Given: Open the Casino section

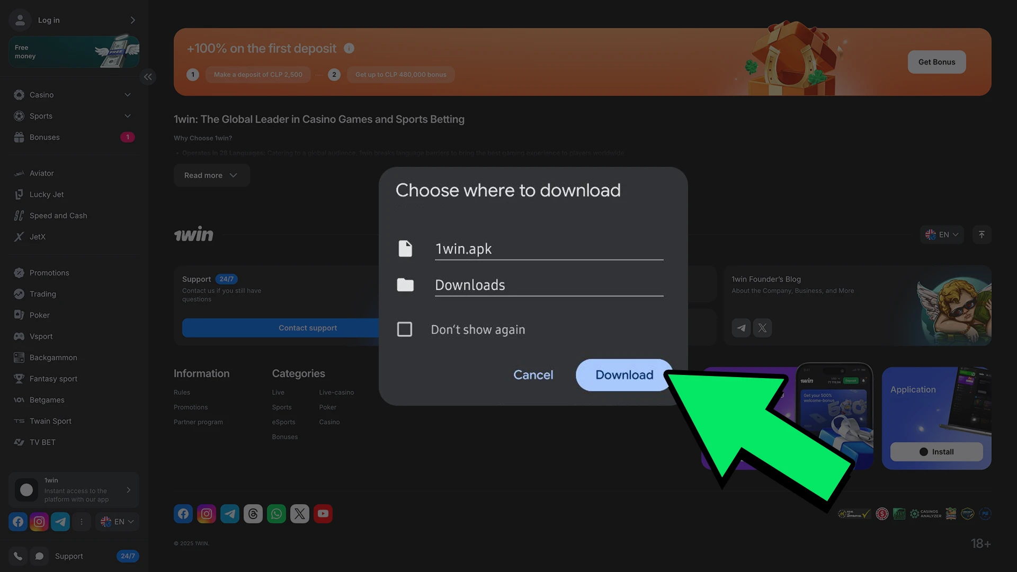Looking at the screenshot, I should pyautogui.click(x=41, y=95).
